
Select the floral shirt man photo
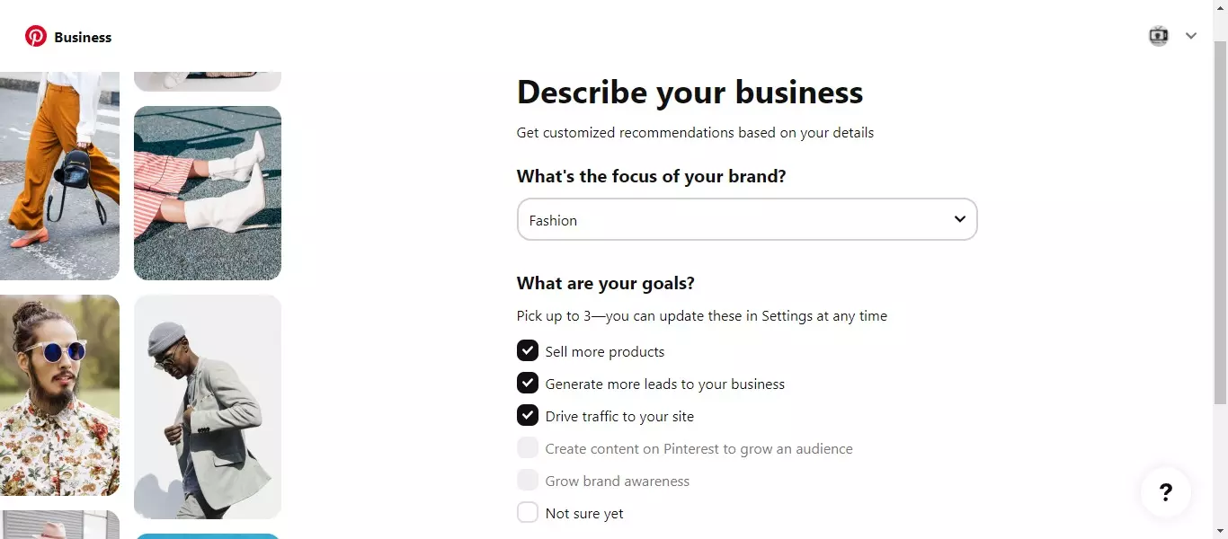[59, 395]
